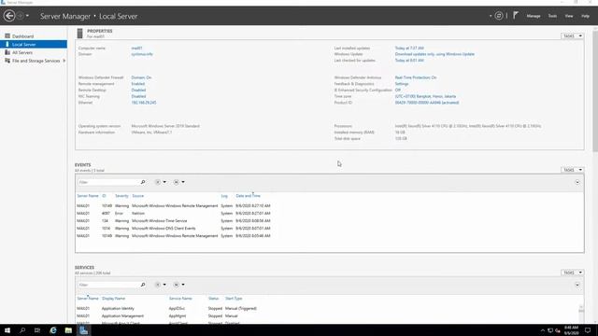
Task: Open Real-Time Protection: On link
Action: pos(415,77)
